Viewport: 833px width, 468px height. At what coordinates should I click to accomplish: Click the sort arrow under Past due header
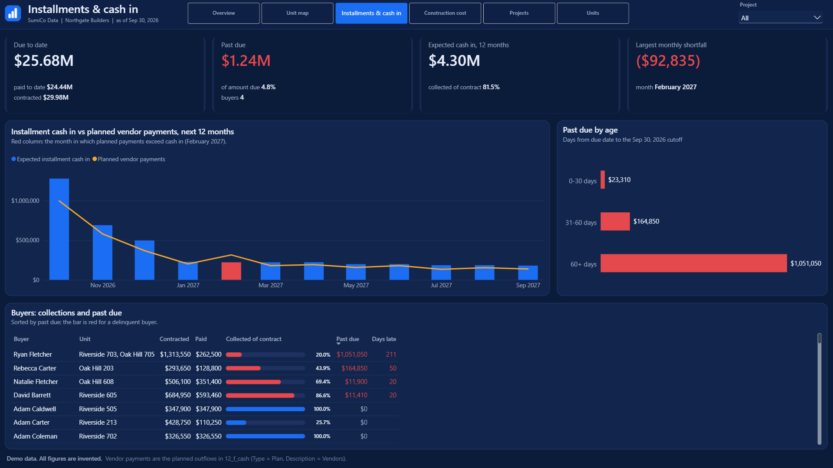click(x=338, y=344)
